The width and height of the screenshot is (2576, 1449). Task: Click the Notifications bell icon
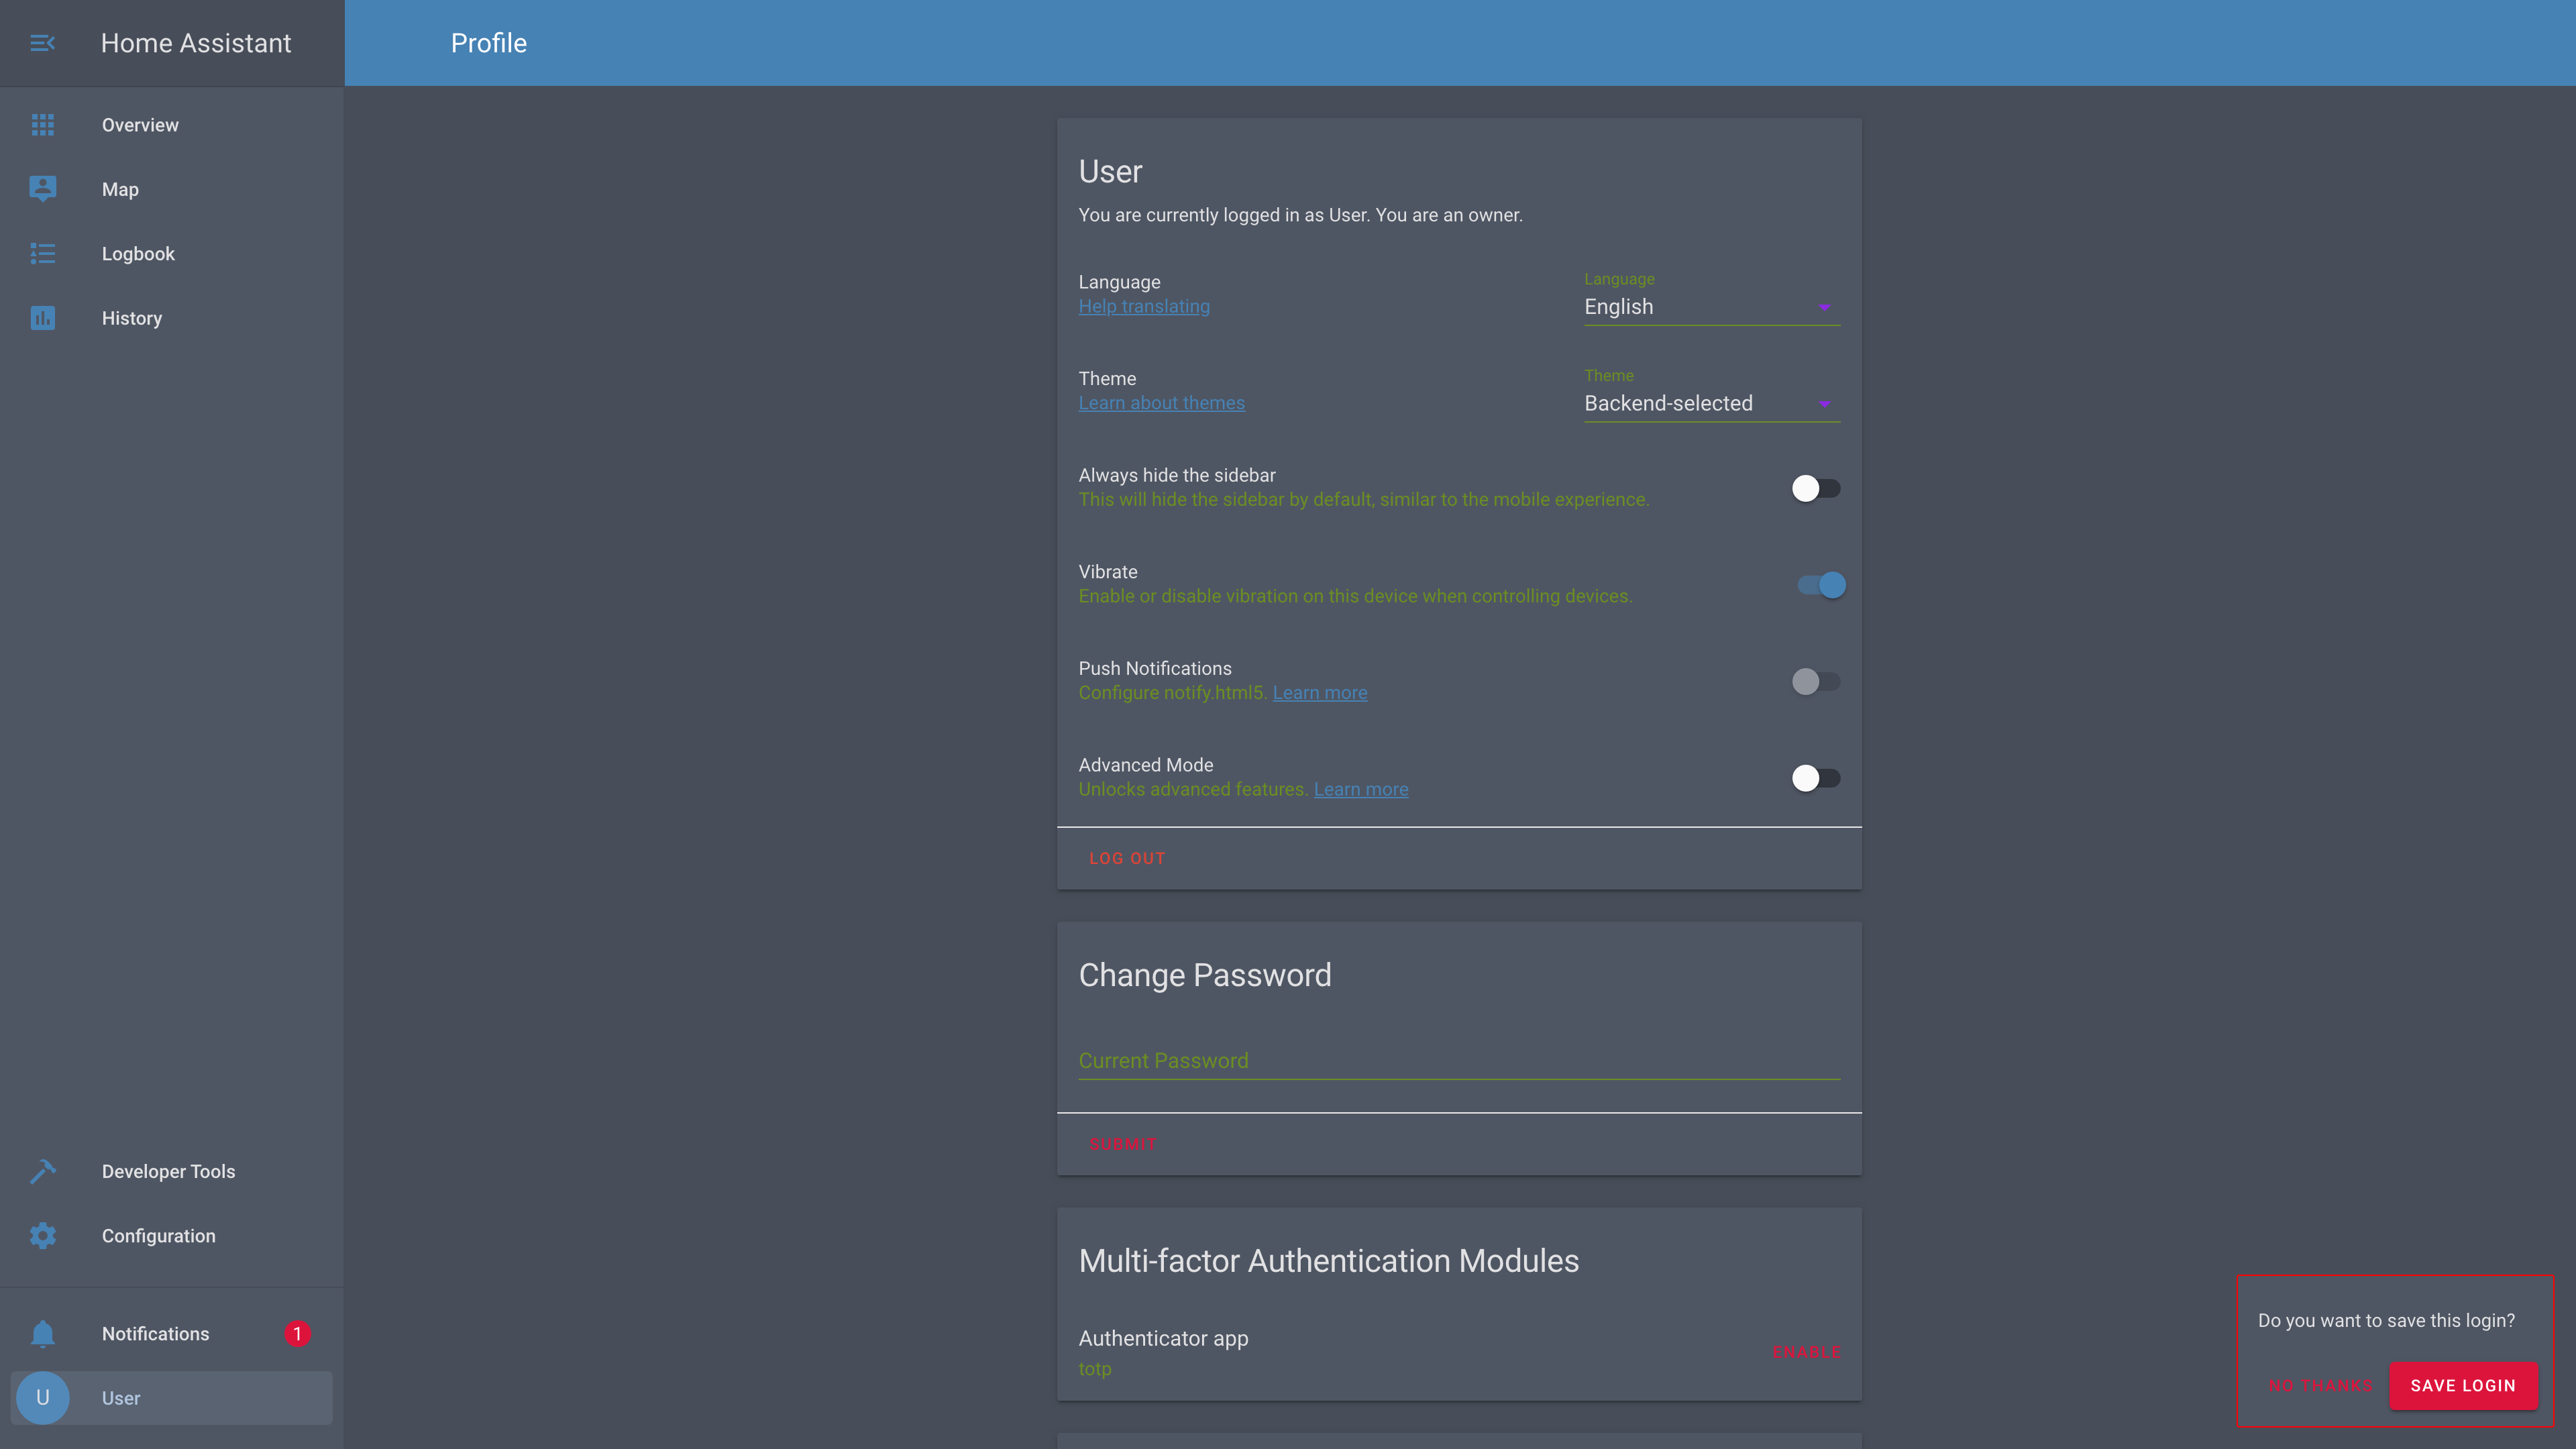click(42, 1334)
